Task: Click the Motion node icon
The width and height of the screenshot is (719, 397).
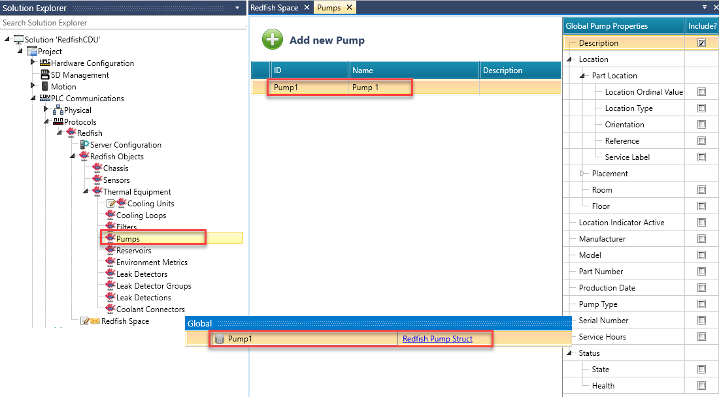Action: pyautogui.click(x=45, y=87)
